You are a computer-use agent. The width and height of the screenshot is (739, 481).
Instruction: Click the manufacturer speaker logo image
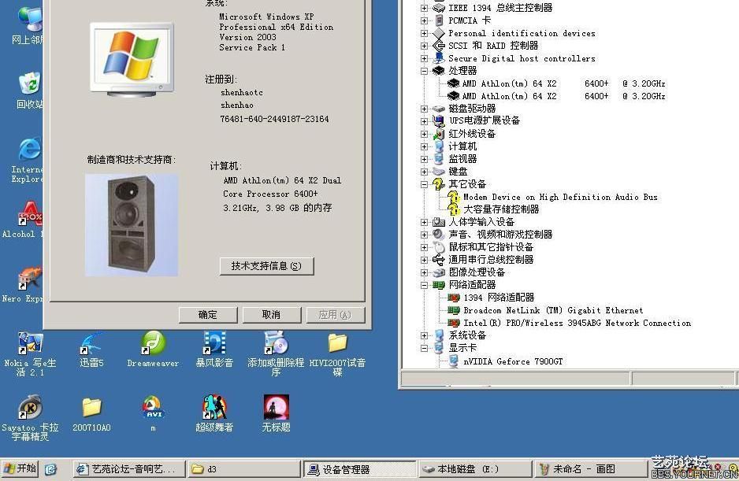click(x=132, y=224)
